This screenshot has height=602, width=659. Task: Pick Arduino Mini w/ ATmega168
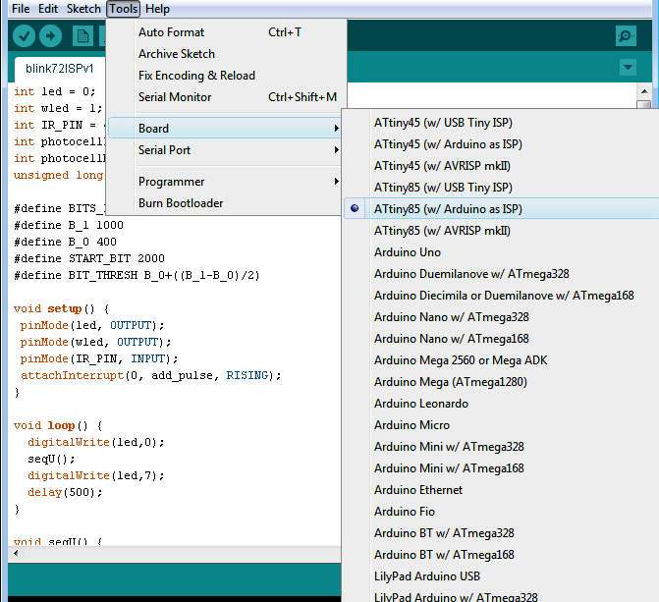(x=502, y=468)
